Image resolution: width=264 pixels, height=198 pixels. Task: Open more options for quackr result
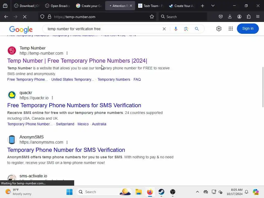coord(52,98)
